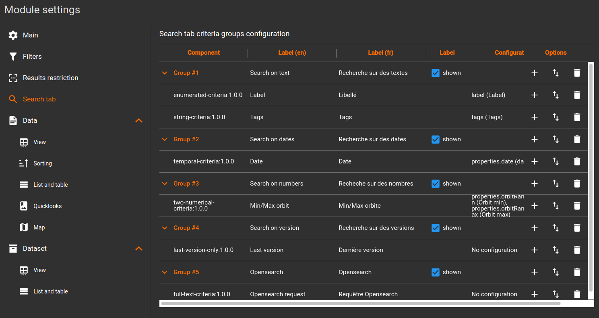Collapse Group #3 using its chevron
599x318 pixels.
[164, 184]
